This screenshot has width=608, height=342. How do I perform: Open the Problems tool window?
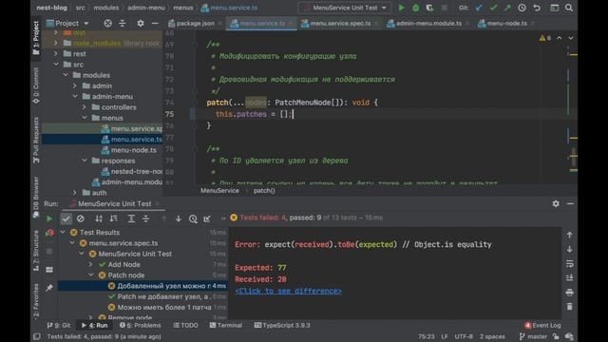tap(141, 325)
